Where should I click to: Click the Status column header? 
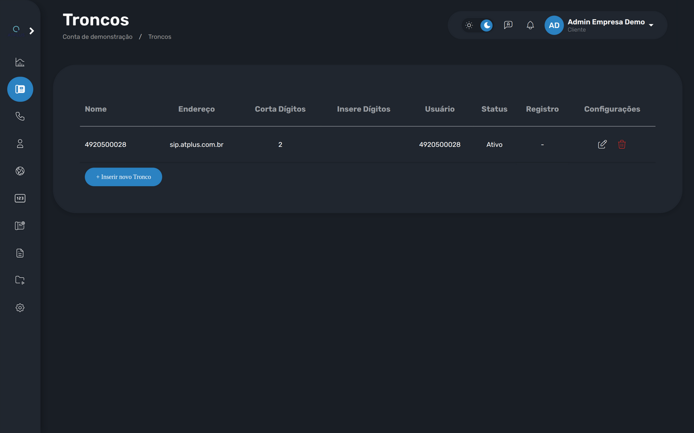click(494, 109)
